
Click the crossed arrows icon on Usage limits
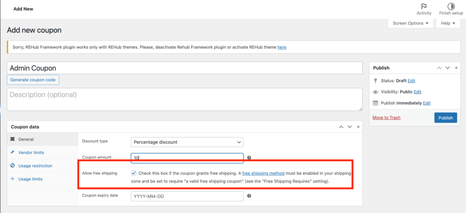12,179
